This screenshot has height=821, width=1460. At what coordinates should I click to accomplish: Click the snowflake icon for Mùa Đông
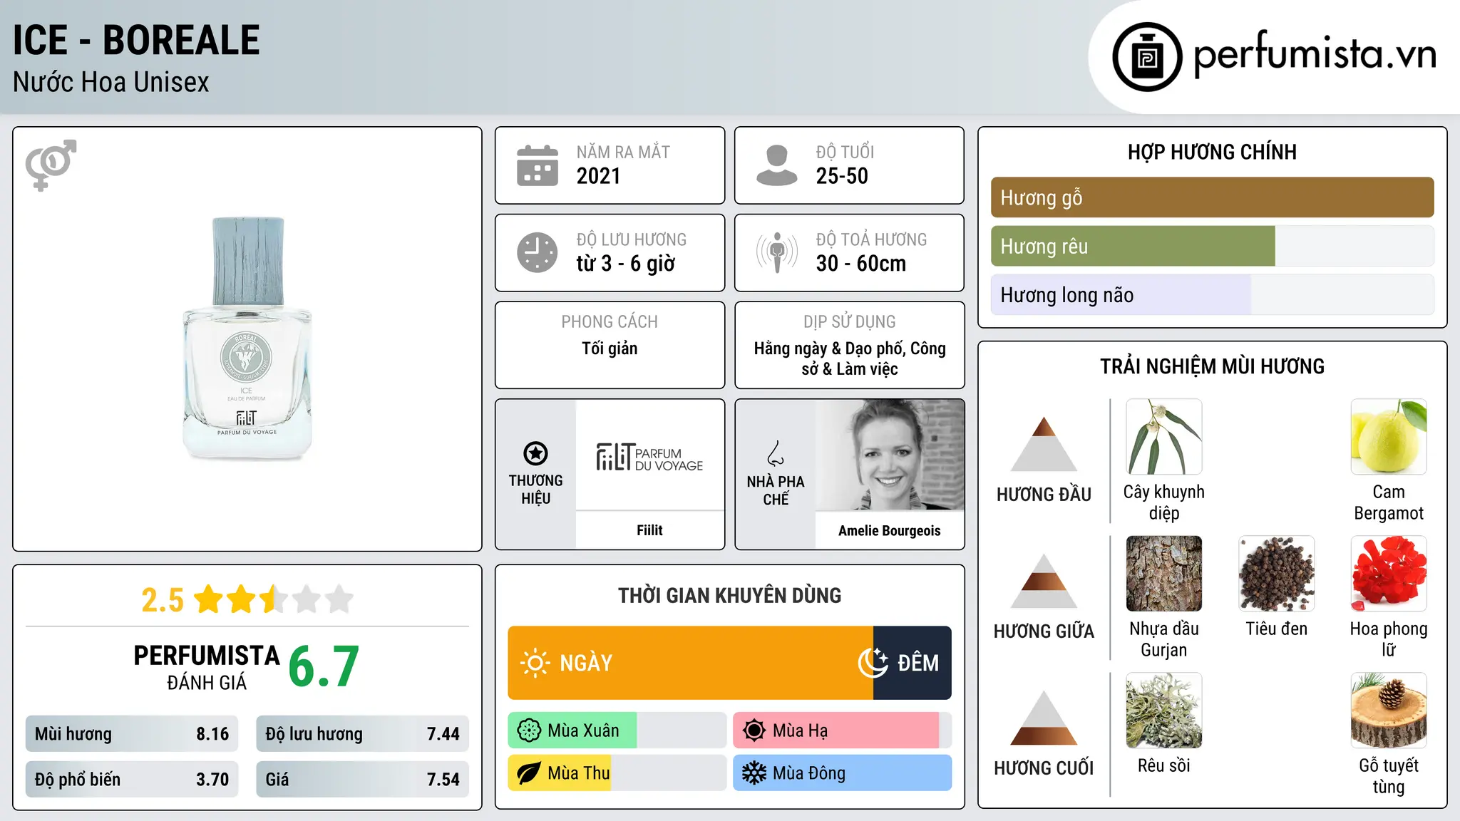754,773
